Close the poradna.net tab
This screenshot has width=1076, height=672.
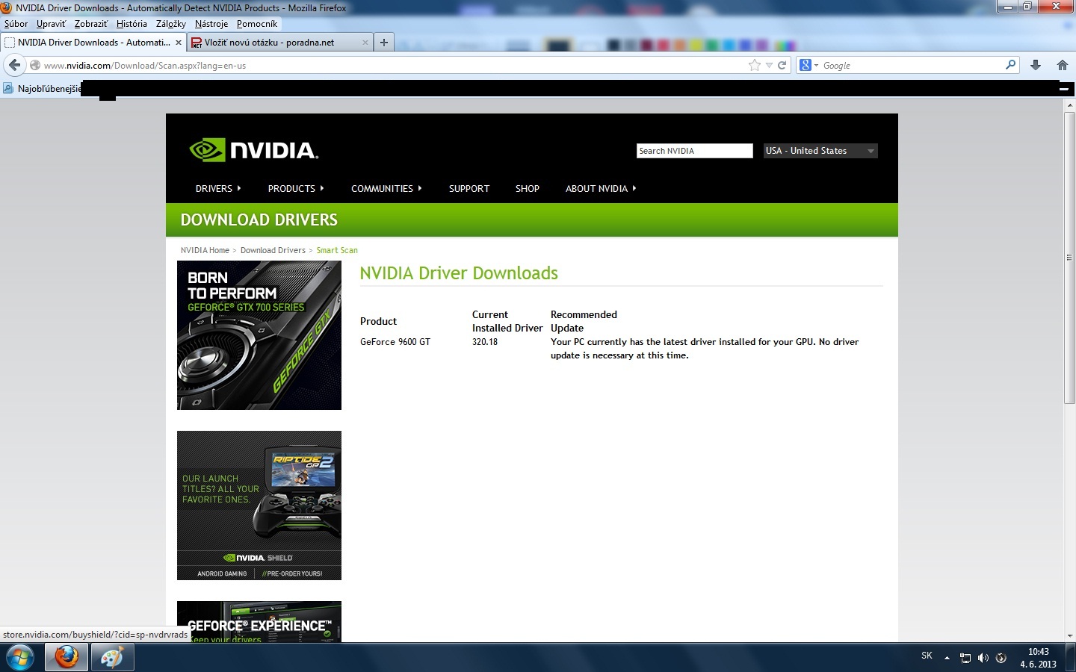365,43
